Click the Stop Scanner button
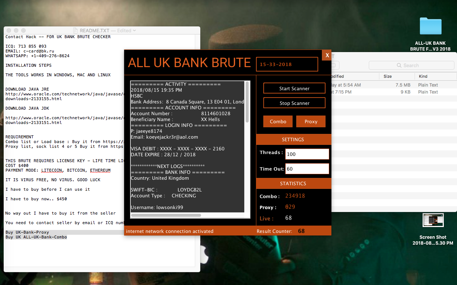The height and width of the screenshot is (285, 457). 294,103
